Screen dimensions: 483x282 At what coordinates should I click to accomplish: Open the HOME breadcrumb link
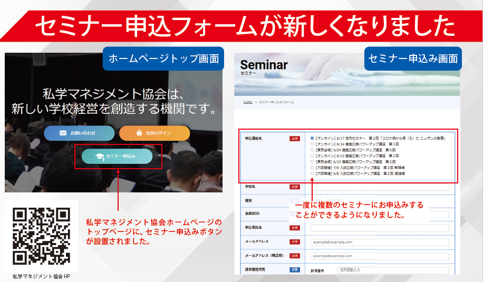pos(247,102)
